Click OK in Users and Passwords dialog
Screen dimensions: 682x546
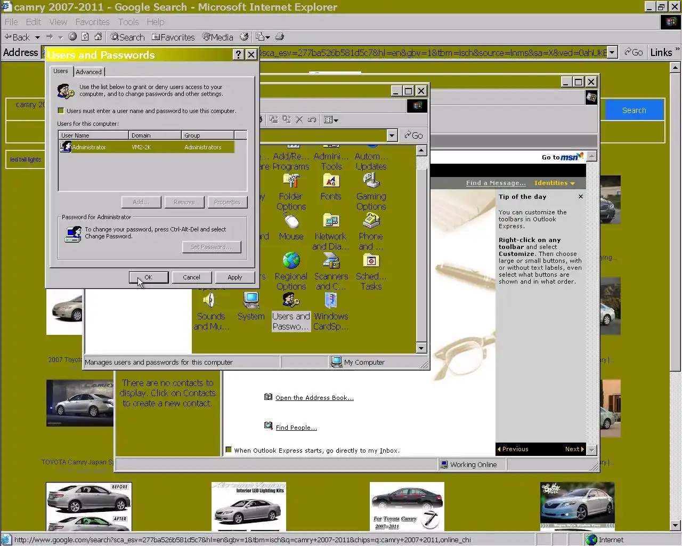(149, 277)
